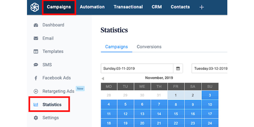Open the Automation menu
The width and height of the screenshot is (254, 127).
point(92,7)
